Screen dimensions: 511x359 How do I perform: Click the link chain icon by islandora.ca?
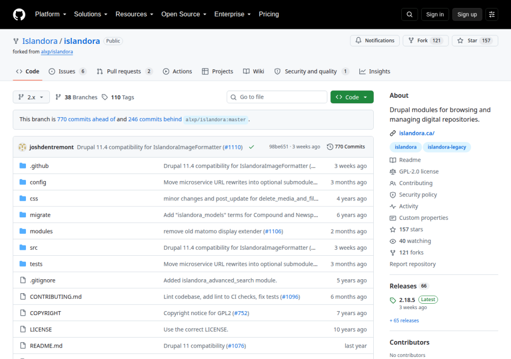[393, 133]
